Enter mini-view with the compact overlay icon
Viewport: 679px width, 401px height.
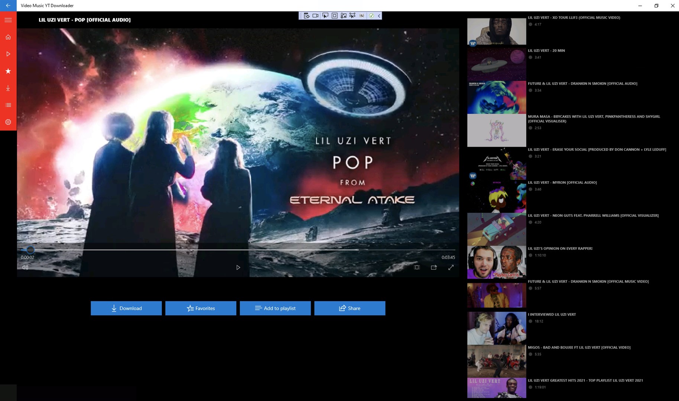click(x=434, y=267)
